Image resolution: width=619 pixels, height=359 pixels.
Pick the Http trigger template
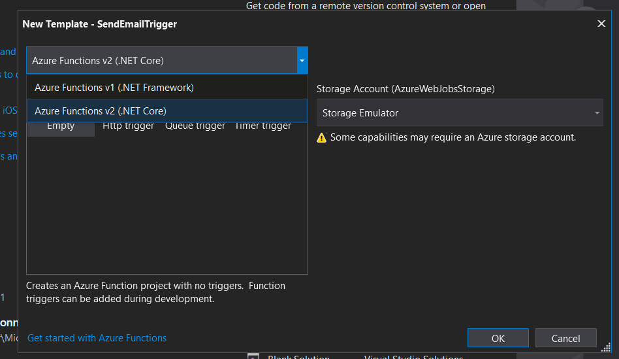tap(129, 126)
